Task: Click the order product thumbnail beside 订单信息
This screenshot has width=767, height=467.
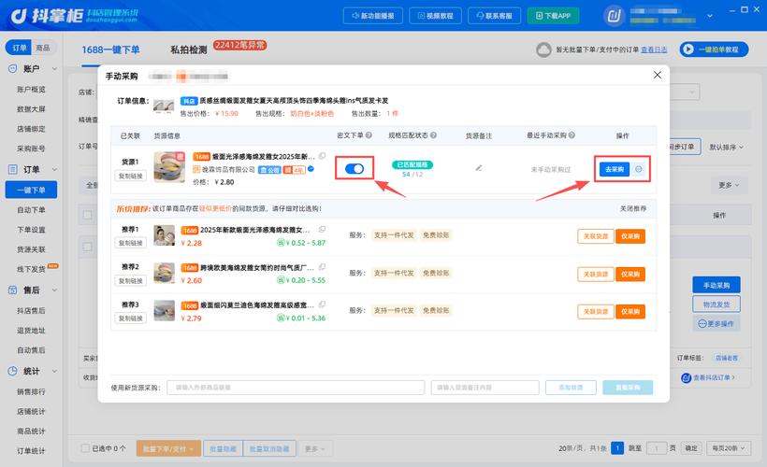Action: coord(164,106)
